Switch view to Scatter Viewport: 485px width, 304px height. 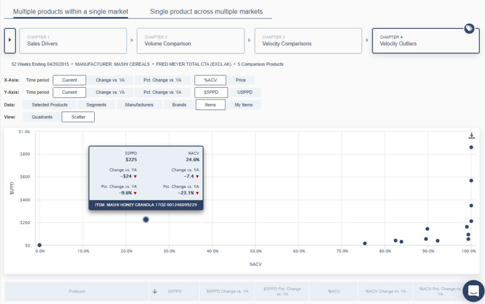[x=78, y=117]
